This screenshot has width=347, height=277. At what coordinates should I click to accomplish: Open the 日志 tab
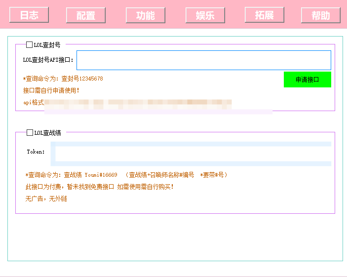(29, 15)
